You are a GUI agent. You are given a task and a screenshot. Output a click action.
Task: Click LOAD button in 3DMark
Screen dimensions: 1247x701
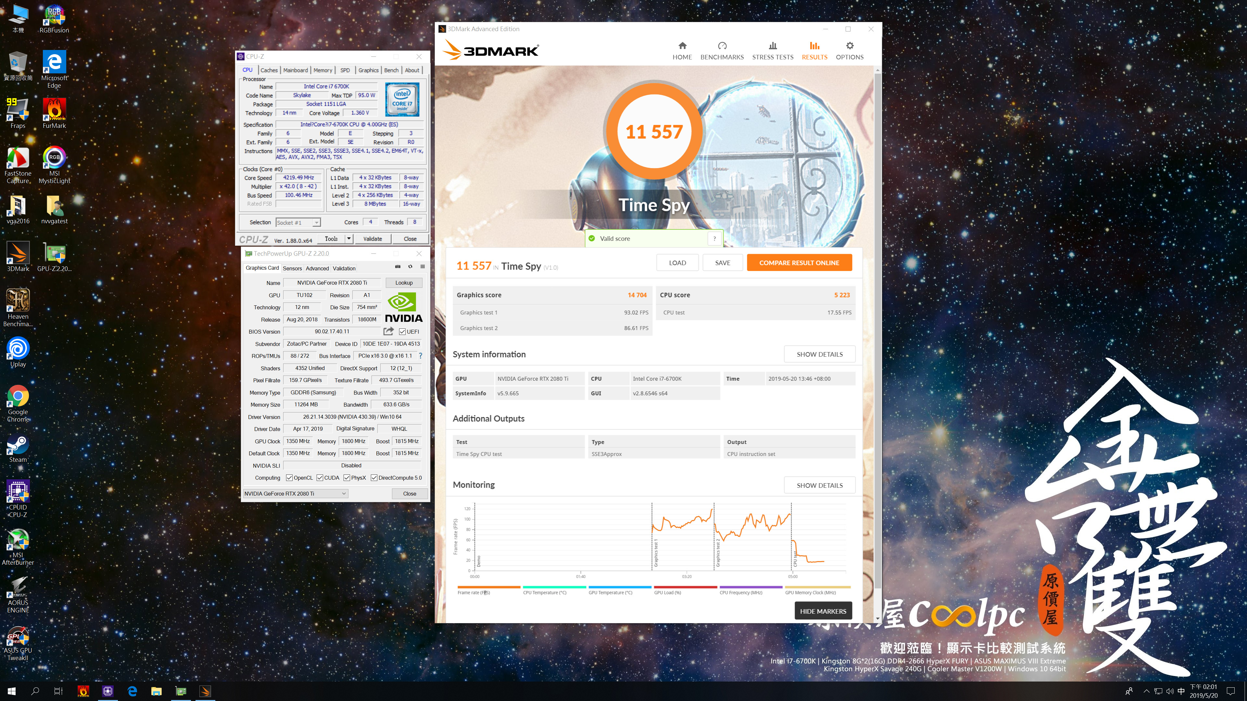click(677, 263)
